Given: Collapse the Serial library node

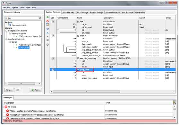Looking at the screenshot, I should 10,42.
